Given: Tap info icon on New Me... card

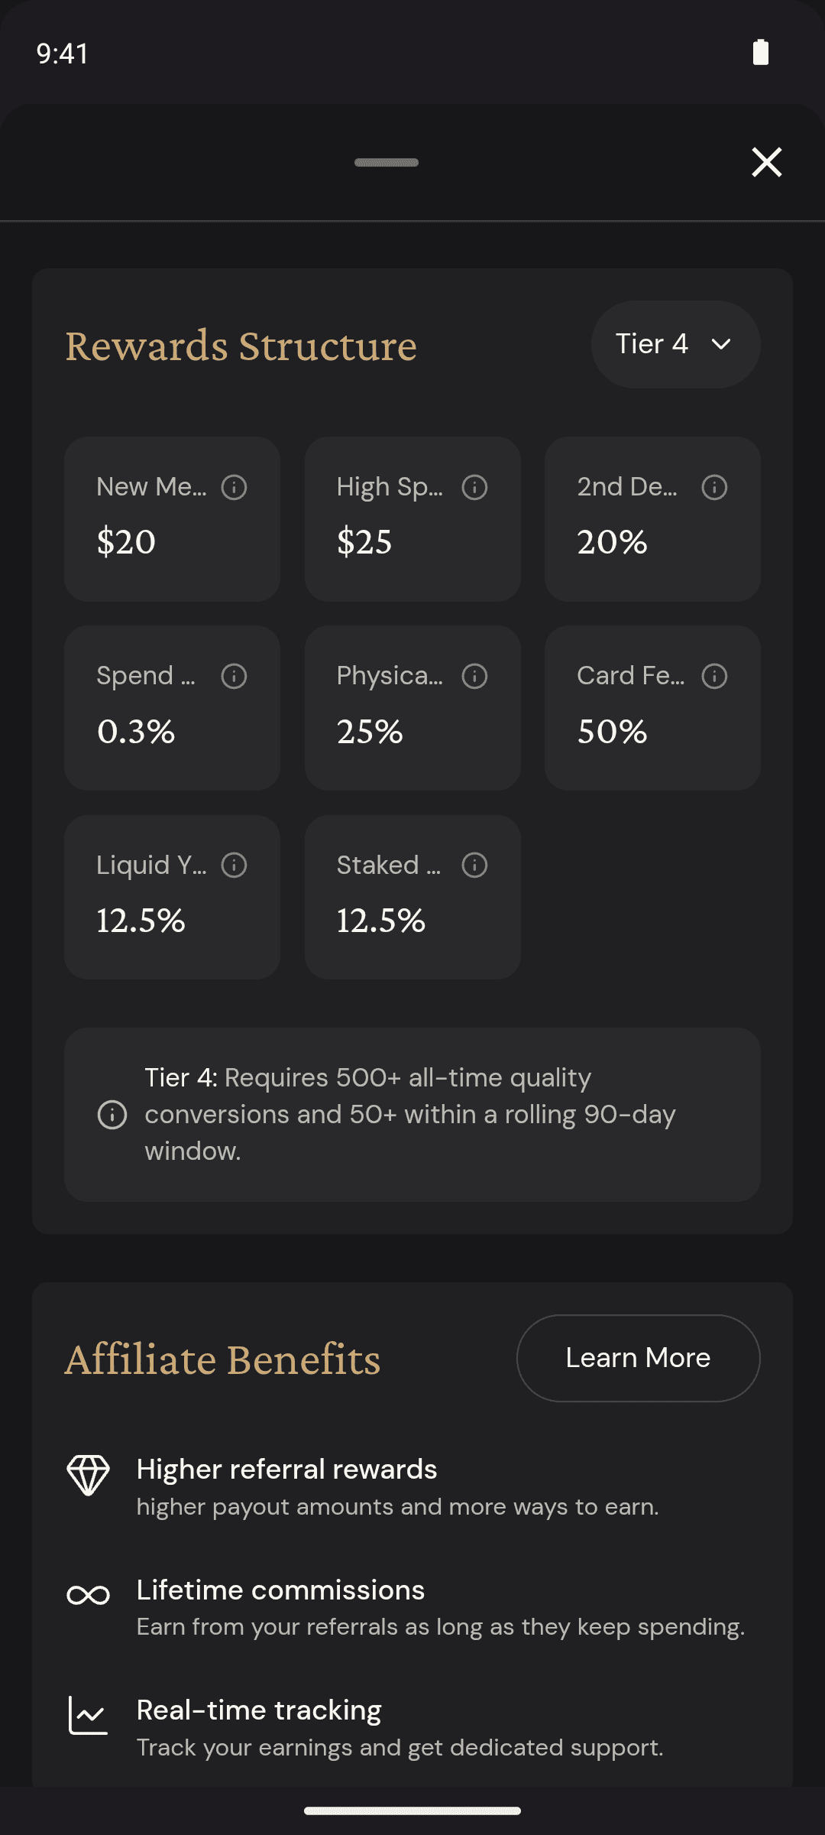Looking at the screenshot, I should 234,487.
